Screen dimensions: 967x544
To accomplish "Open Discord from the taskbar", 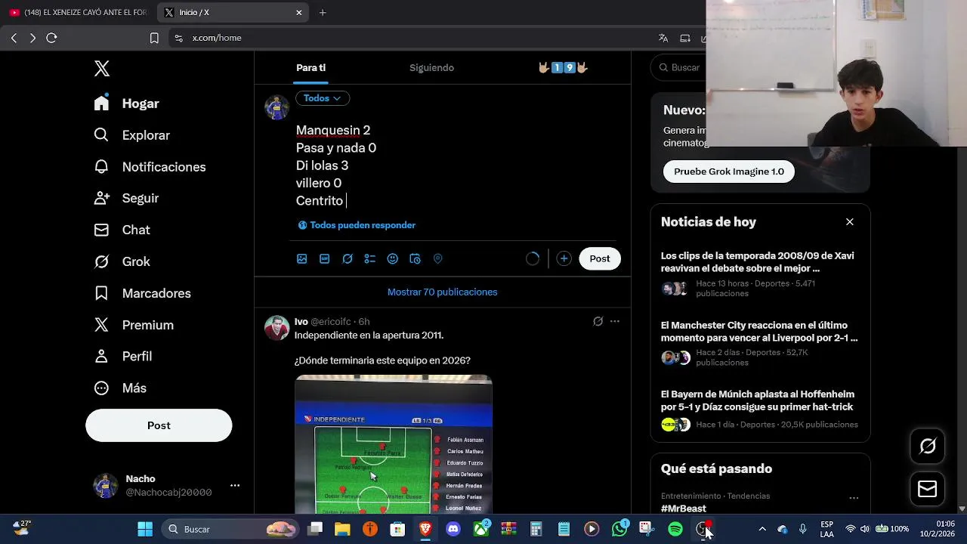I will 453,529.
